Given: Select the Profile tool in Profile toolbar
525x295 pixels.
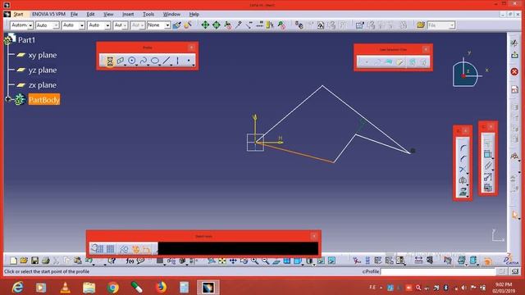Looking at the screenshot, I should (x=109, y=61).
